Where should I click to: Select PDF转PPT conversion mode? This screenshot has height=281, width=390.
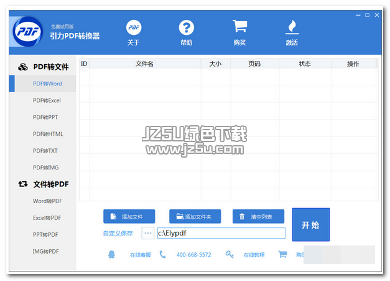click(45, 117)
